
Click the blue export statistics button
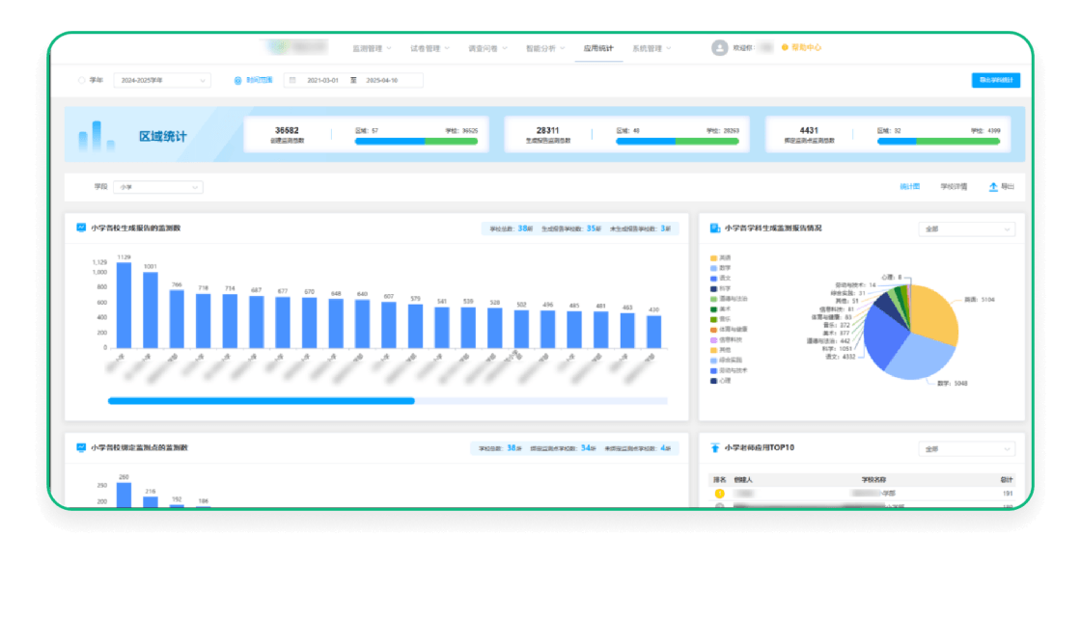[995, 81]
